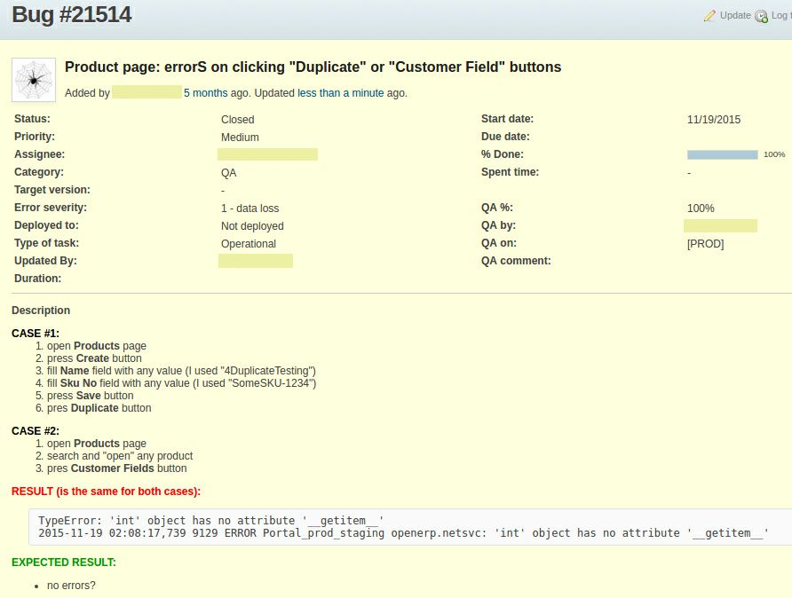
Task: Click the Bug #21514 heading
Action: point(71,14)
